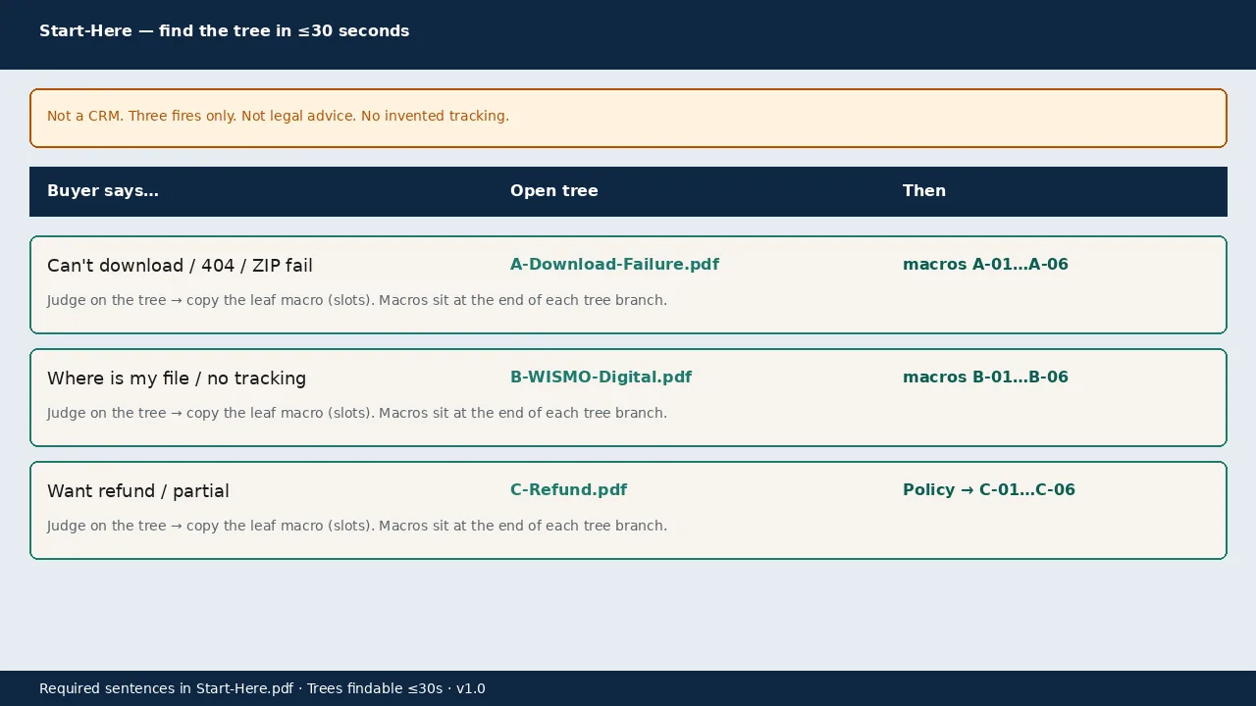
Task: Select "Can't download / 404 / ZIP fail" text
Action: click(180, 266)
